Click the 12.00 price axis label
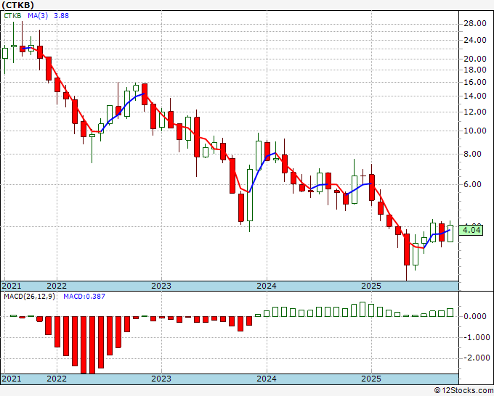 [475, 112]
